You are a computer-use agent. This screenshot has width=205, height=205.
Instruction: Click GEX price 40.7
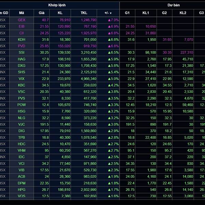(45, 20)
